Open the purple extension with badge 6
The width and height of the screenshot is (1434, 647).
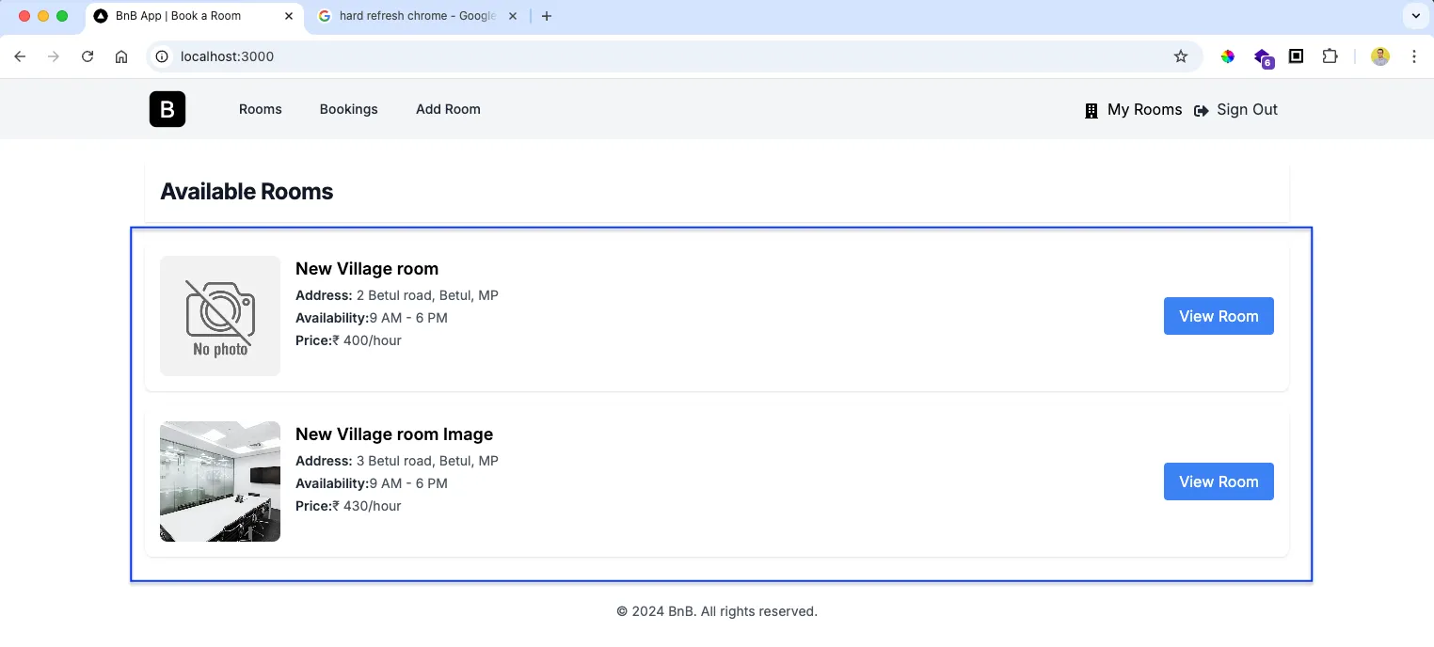point(1264,58)
